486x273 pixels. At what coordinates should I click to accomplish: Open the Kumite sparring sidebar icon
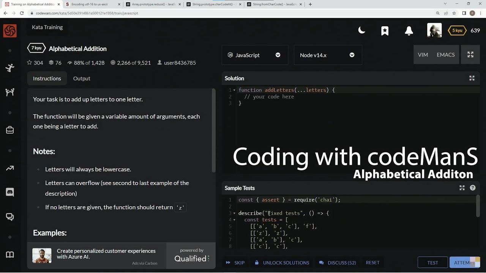click(x=10, y=92)
